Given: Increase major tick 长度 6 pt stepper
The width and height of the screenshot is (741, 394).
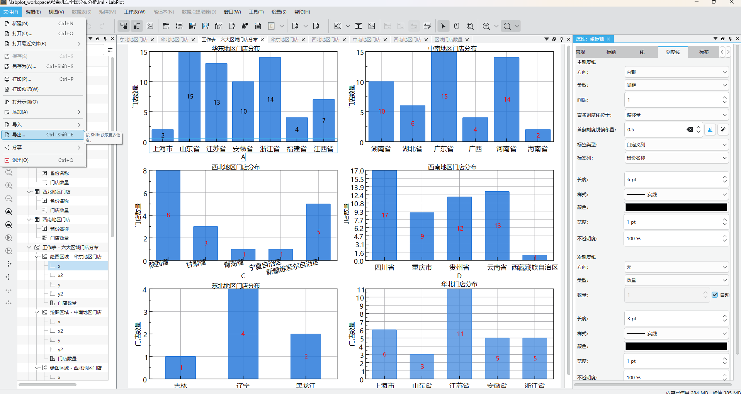Looking at the screenshot, I should point(725,177).
